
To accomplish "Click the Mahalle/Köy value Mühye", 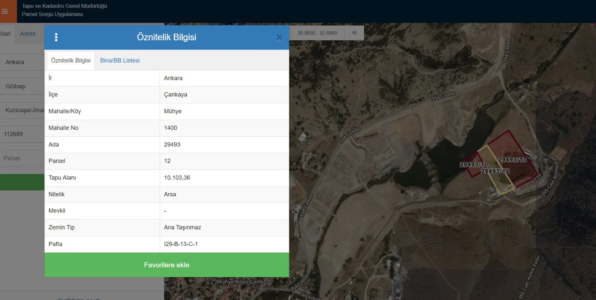I will click(x=173, y=111).
